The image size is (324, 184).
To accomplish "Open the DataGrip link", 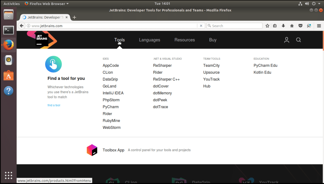I will (110, 79).
